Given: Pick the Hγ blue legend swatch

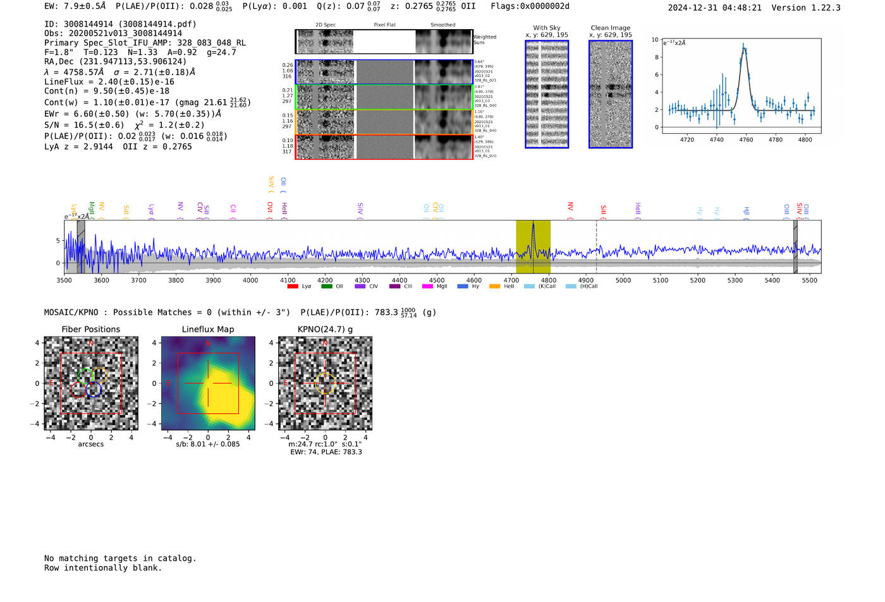Looking at the screenshot, I should click(x=463, y=286).
